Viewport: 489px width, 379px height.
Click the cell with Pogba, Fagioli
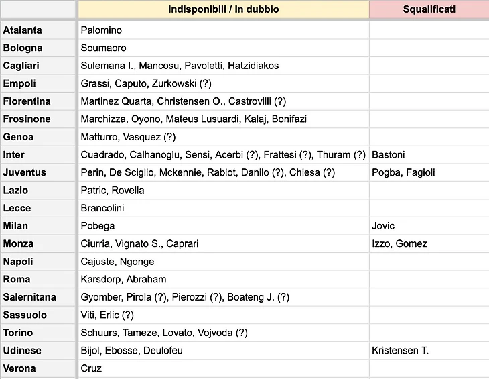[x=429, y=172]
